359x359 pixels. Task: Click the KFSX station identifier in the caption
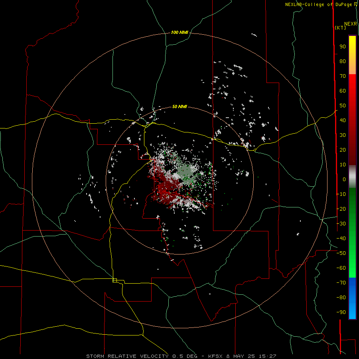215,356
